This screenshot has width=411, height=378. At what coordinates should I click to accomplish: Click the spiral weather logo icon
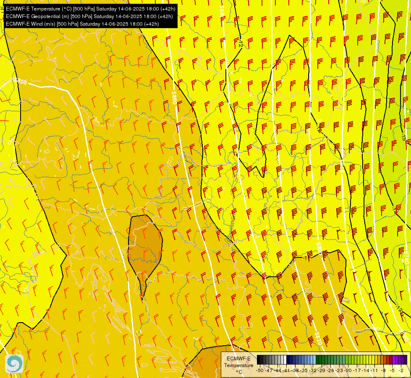coord(14,364)
